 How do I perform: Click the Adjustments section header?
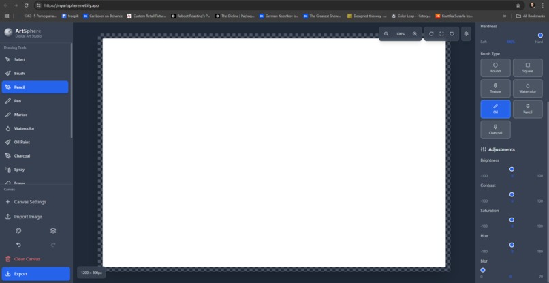[497, 149]
